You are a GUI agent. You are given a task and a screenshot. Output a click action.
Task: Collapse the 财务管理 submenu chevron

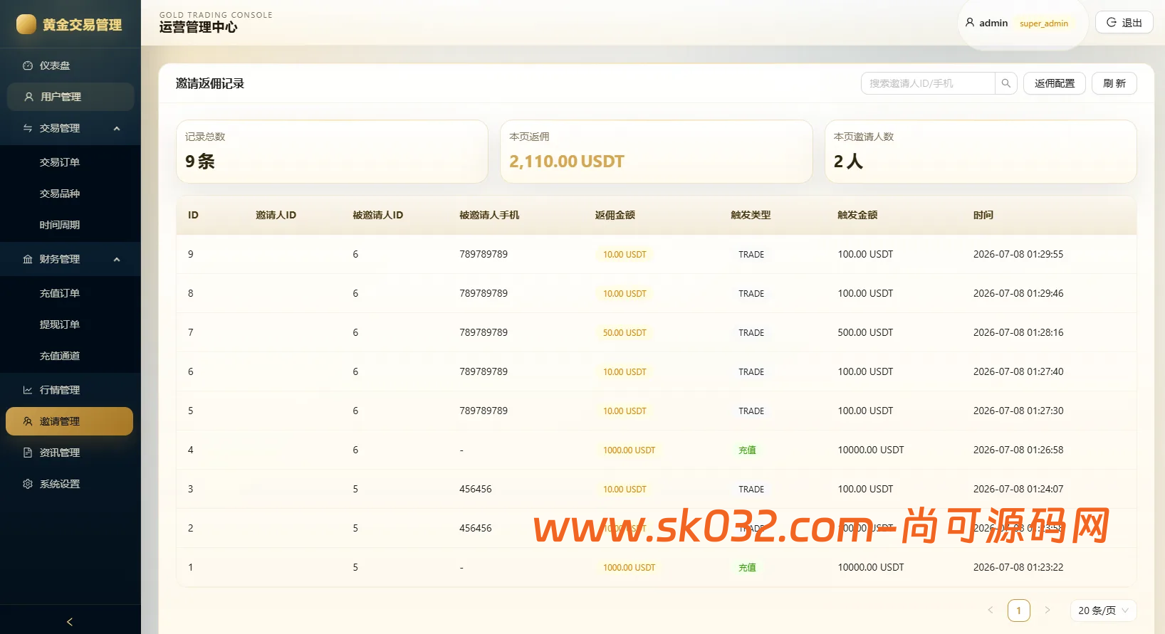click(x=117, y=259)
